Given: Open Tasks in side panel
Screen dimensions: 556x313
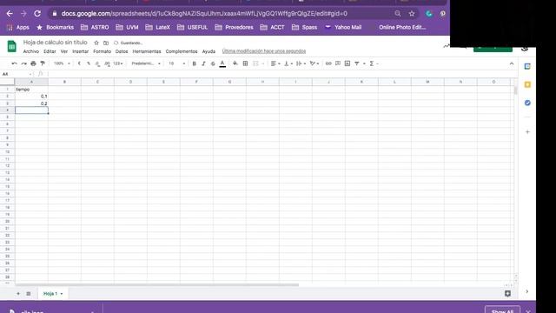Looking at the screenshot, I should (527, 103).
